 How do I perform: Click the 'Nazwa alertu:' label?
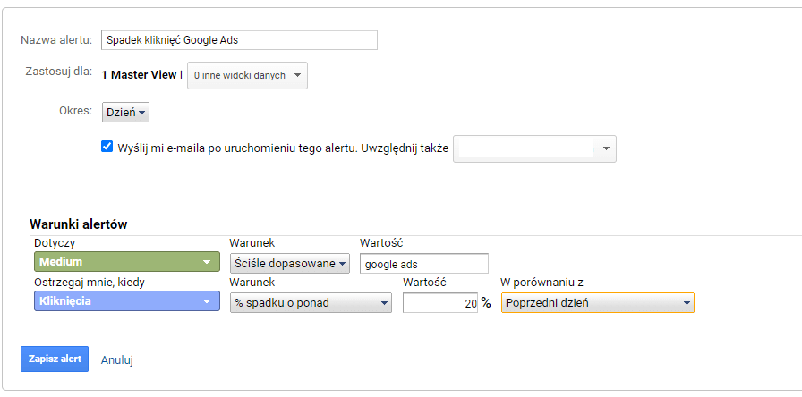point(56,40)
